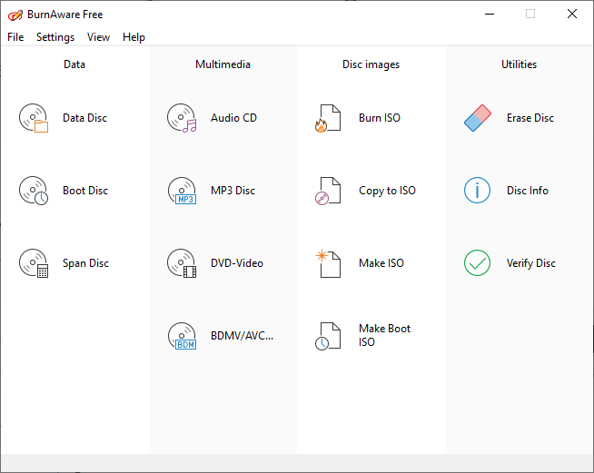This screenshot has height=473, width=594.
Task: Click the Utilities column heading
Action: click(519, 64)
